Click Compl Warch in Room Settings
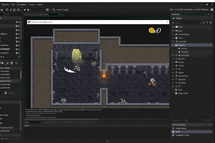The height and width of the screenshot is (143, 215). point(181,128)
